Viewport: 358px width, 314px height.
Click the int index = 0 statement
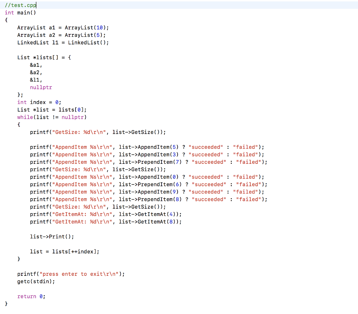[38, 102]
